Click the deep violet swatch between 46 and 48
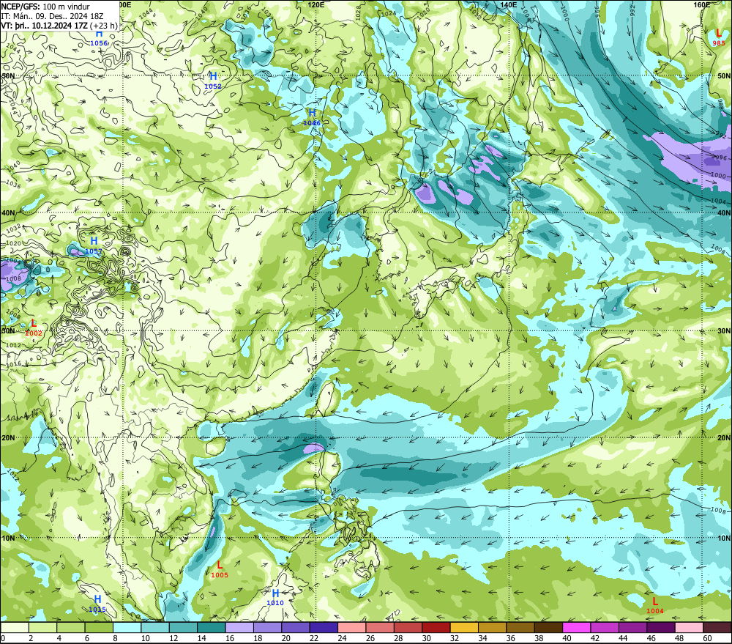The width and height of the screenshot is (732, 644). [x=660, y=627]
